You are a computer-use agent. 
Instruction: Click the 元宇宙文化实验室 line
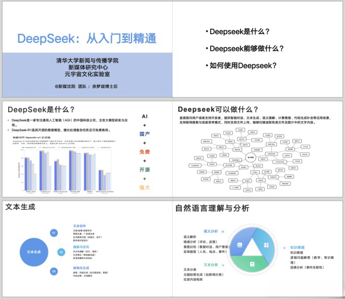[x=87, y=74]
